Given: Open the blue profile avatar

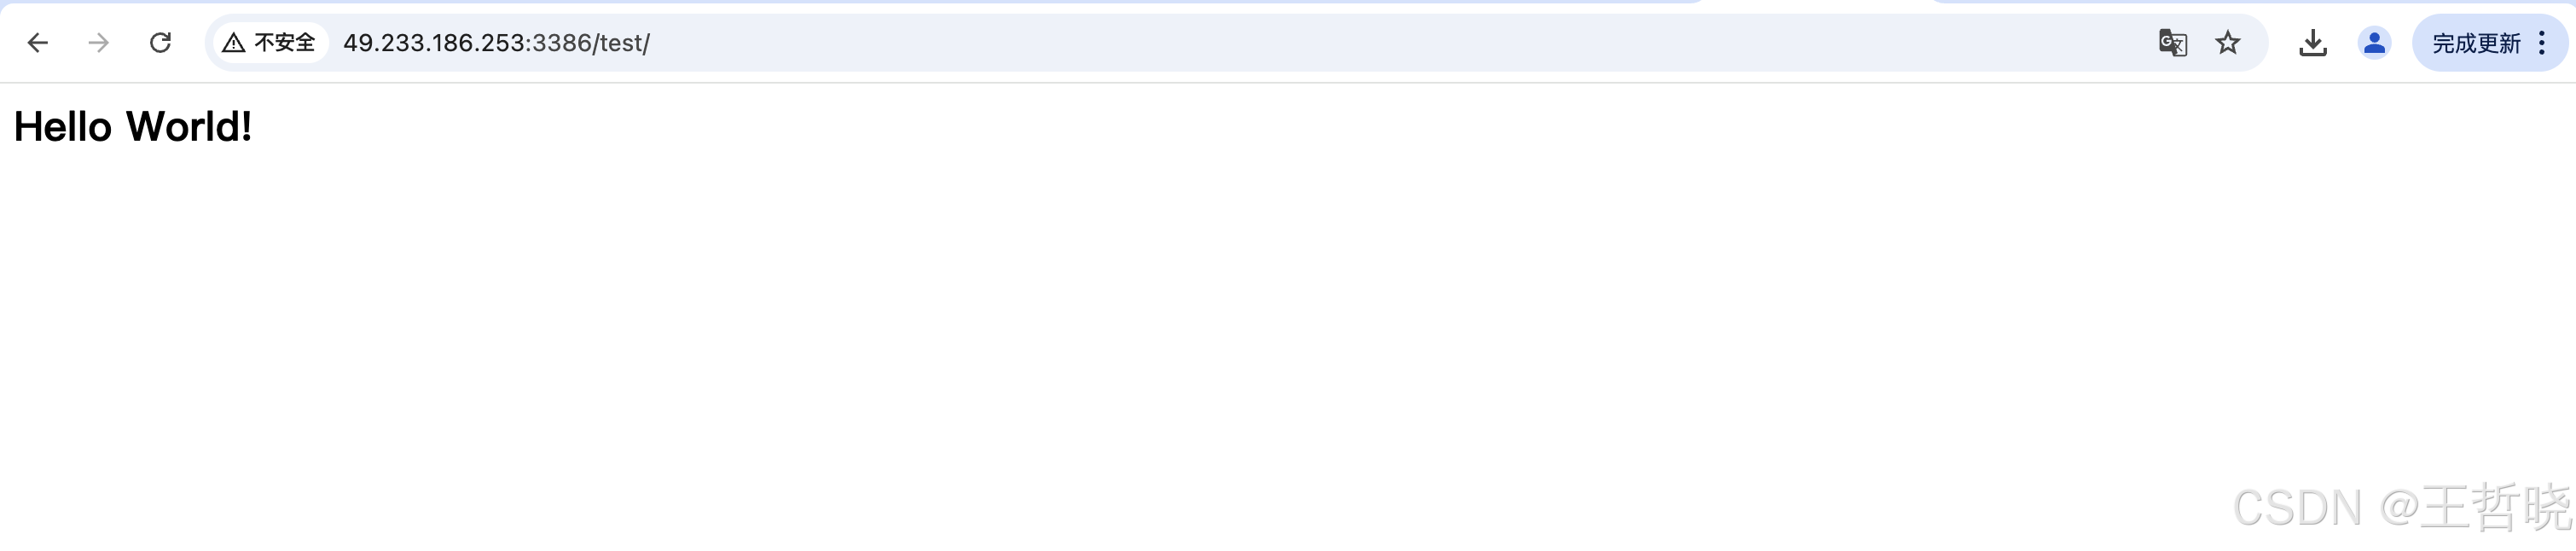Looking at the screenshot, I should click(x=2373, y=43).
